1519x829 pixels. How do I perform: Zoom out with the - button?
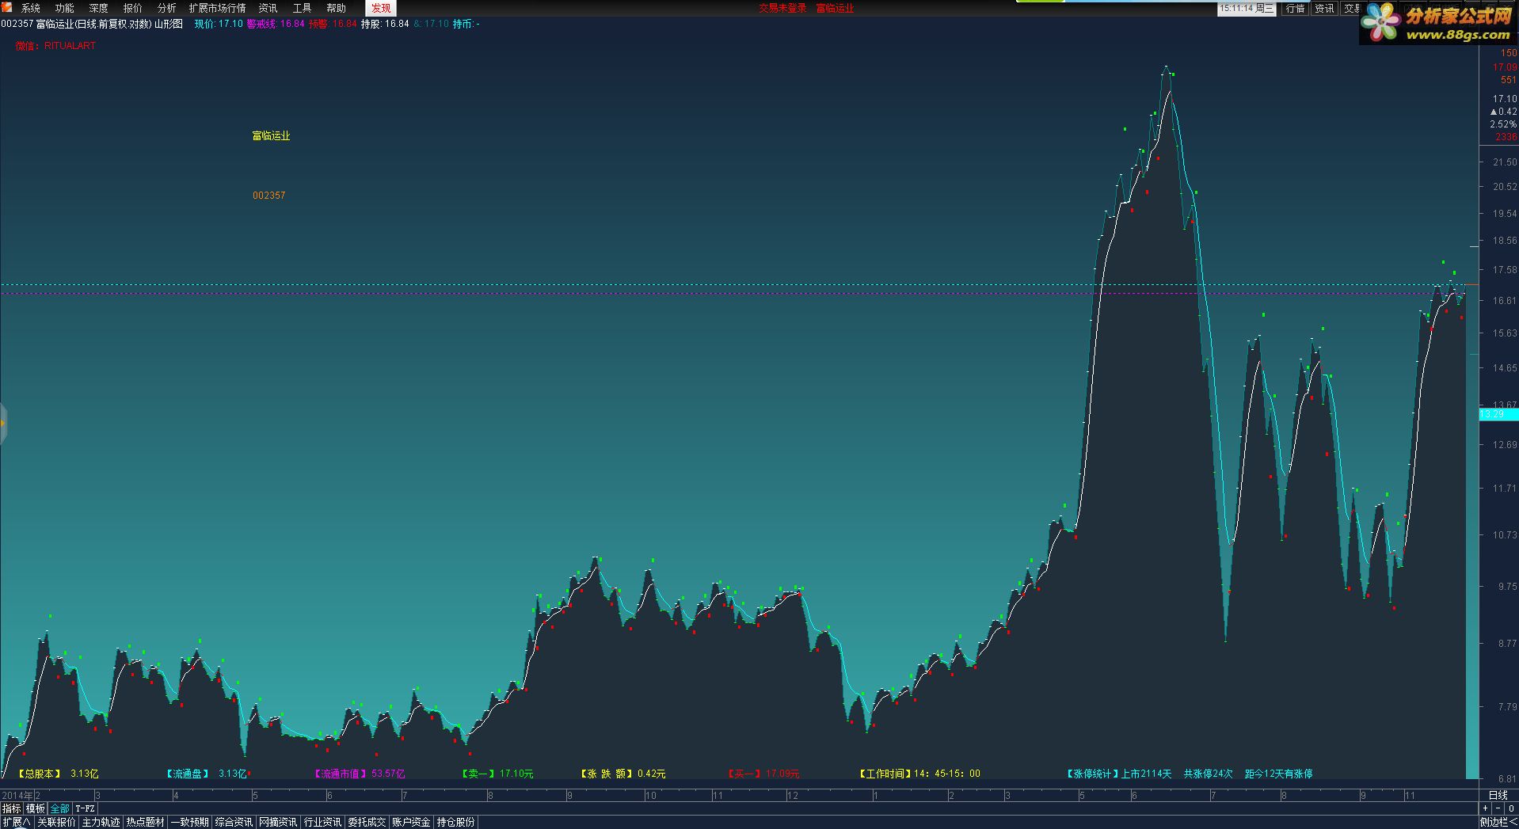click(1498, 808)
